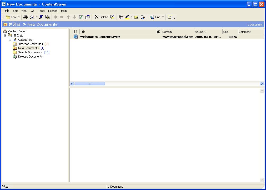Click the Word export icon
The image size is (266, 190).
point(41,17)
